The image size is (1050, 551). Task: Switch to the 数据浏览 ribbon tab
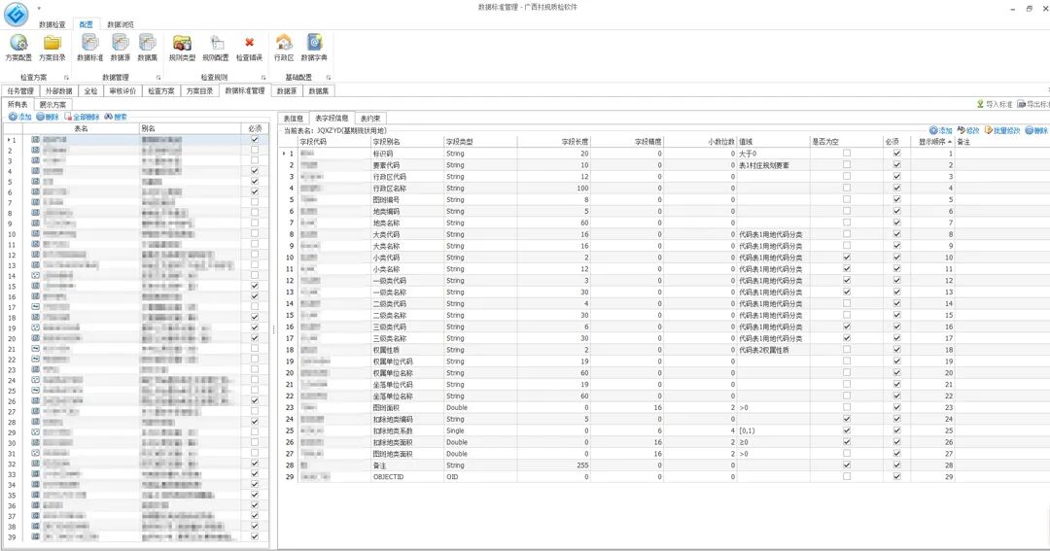click(121, 24)
